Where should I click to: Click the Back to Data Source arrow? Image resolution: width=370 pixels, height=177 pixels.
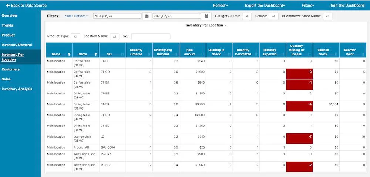pyautogui.click(x=8, y=6)
